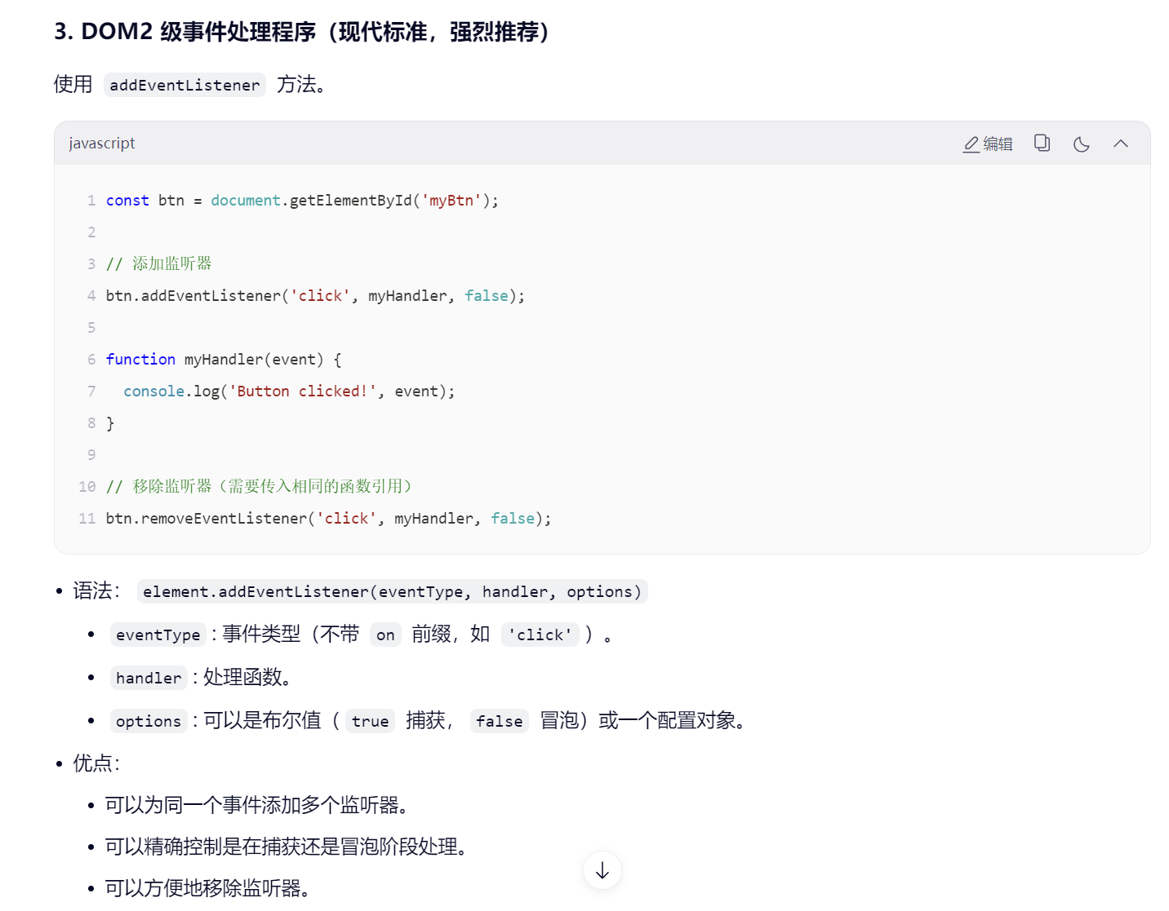Toggle dark theme moon icon on code block
1169x911 pixels.
(1082, 144)
